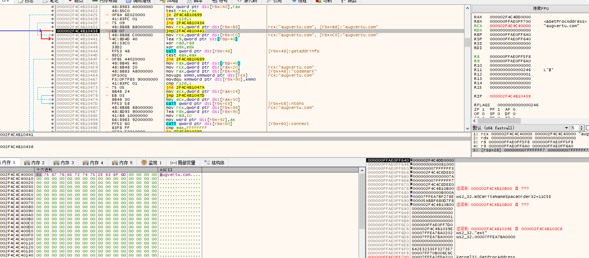Open the 调用堆栈 call stack tab

click(139, 1)
